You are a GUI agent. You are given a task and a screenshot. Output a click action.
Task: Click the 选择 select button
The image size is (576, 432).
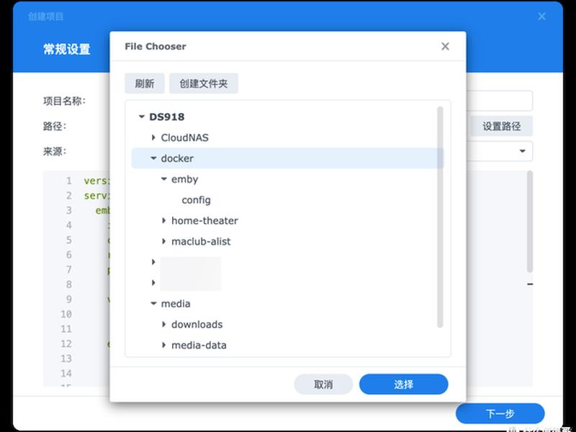click(403, 384)
